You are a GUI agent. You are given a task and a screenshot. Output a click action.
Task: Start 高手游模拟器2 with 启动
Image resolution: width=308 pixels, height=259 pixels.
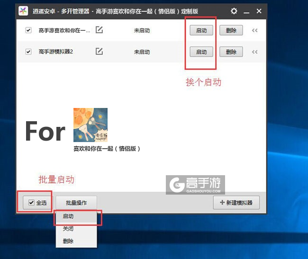coord(201,52)
